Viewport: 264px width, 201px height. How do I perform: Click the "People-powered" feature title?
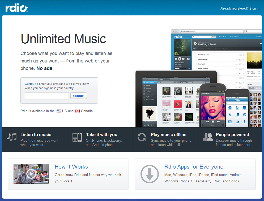pyautogui.click(x=232, y=135)
